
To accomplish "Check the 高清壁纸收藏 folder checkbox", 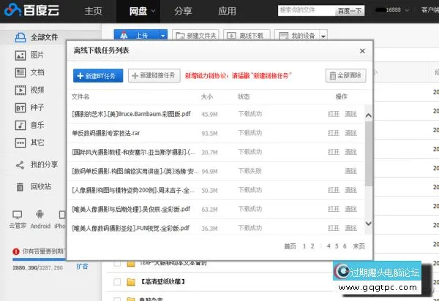I will (117, 282).
